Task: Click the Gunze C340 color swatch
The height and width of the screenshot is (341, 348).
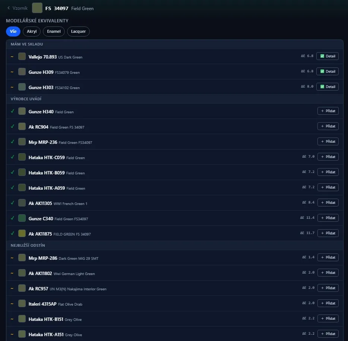Action: 22,218
